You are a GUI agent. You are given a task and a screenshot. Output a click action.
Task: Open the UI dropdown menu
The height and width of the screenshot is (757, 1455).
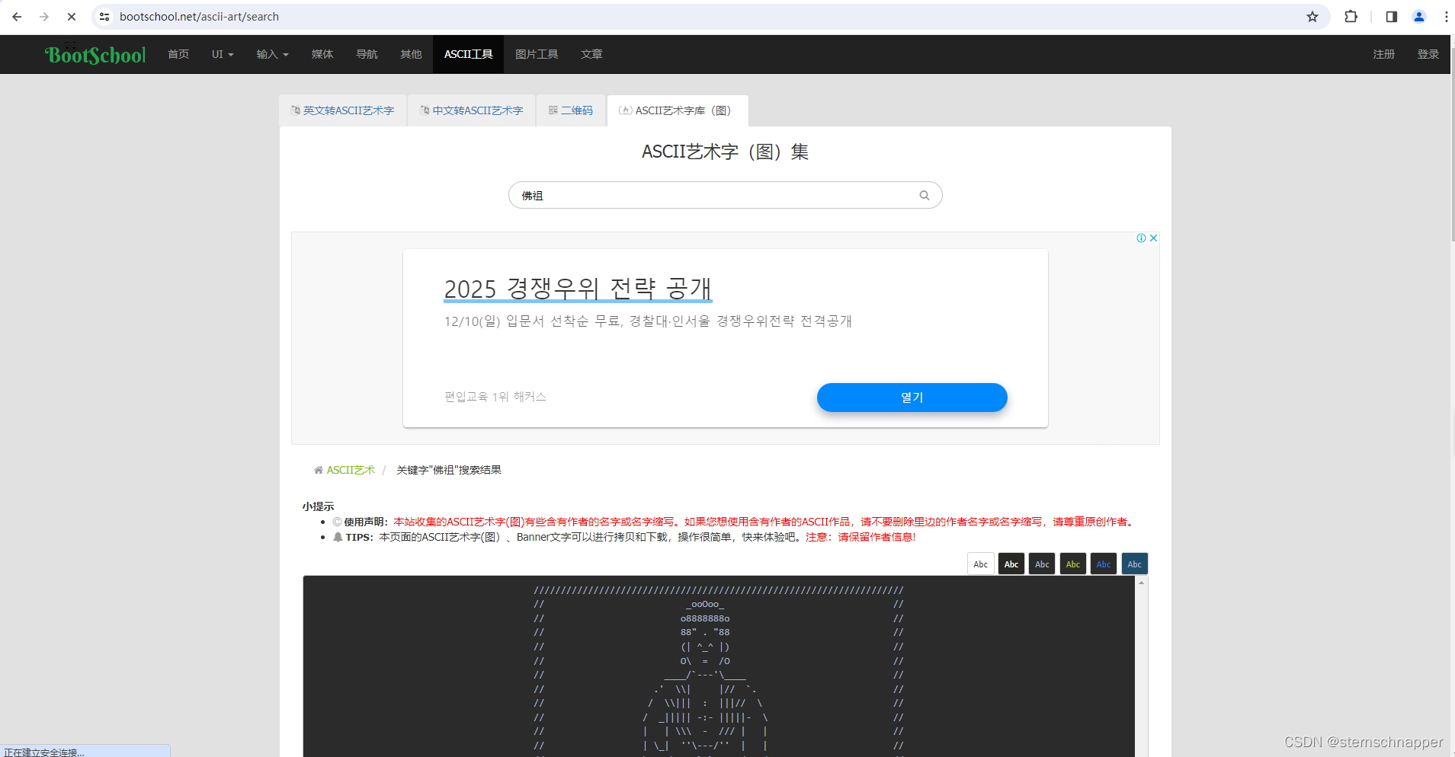222,54
